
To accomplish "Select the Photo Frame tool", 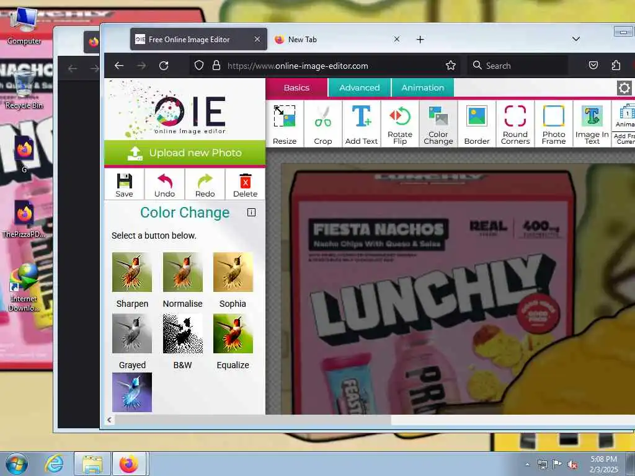I will [554, 124].
